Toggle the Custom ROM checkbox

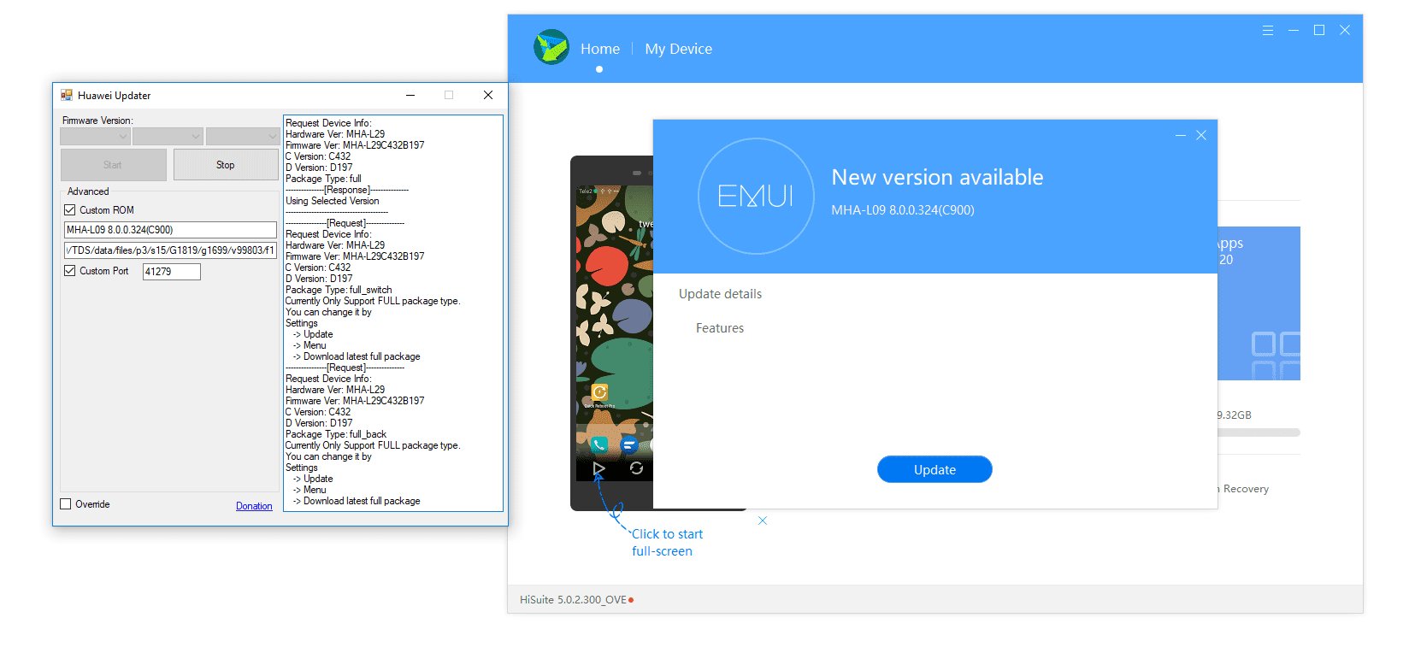(x=70, y=209)
